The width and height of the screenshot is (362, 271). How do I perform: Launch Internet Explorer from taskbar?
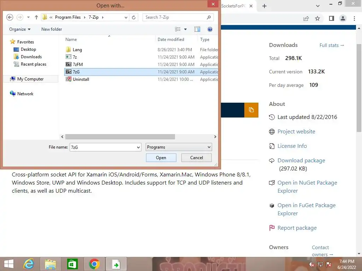(x=29, y=264)
